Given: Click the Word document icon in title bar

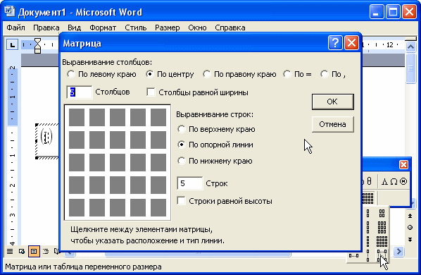Looking at the screenshot, I should pyautogui.click(x=10, y=11).
